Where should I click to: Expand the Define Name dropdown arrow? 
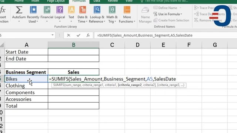[x=180, y=8]
